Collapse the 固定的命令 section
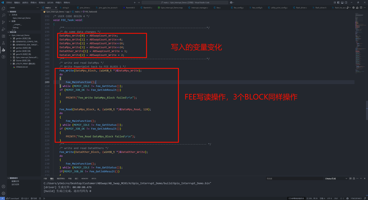The height and width of the screenshot is (200, 368). [x=24, y=178]
